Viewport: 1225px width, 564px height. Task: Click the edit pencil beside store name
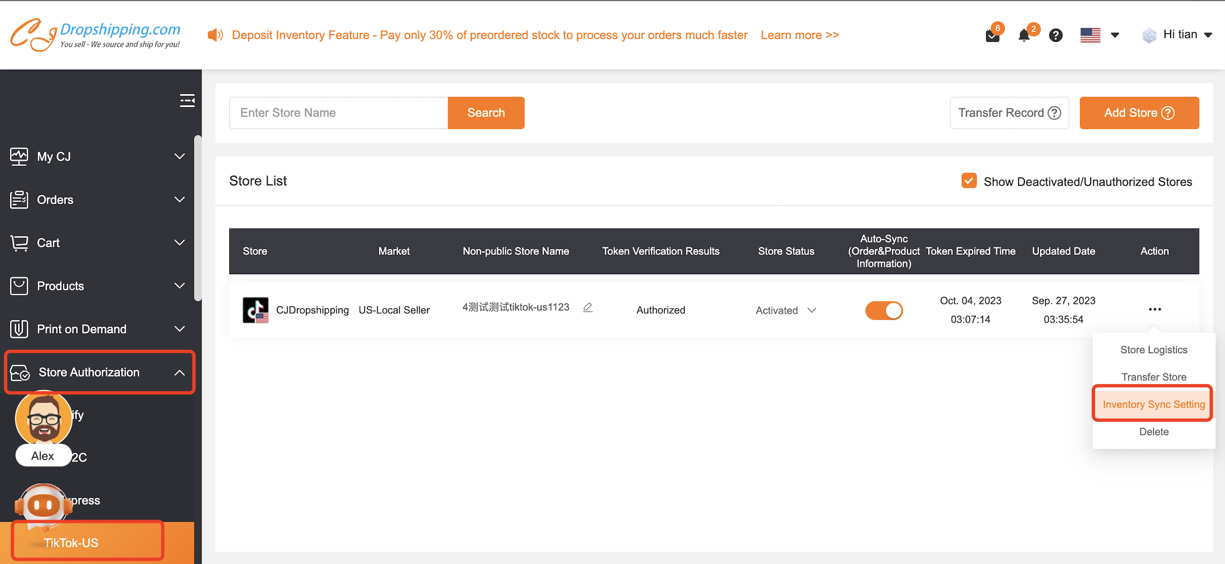pos(588,308)
